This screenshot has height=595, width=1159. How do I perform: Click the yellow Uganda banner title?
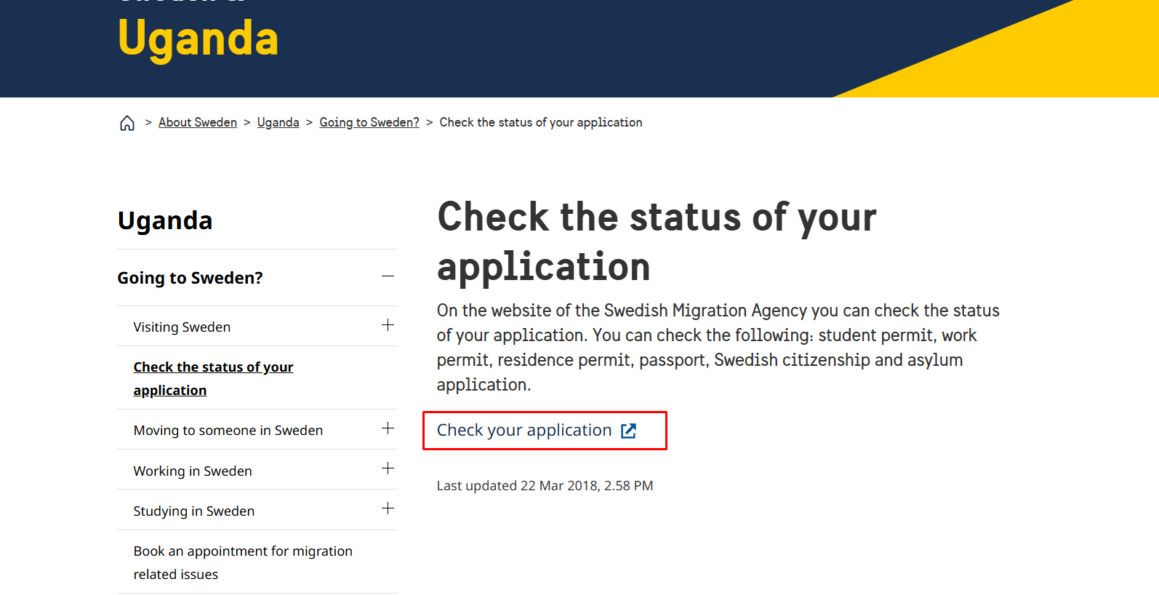click(x=198, y=39)
